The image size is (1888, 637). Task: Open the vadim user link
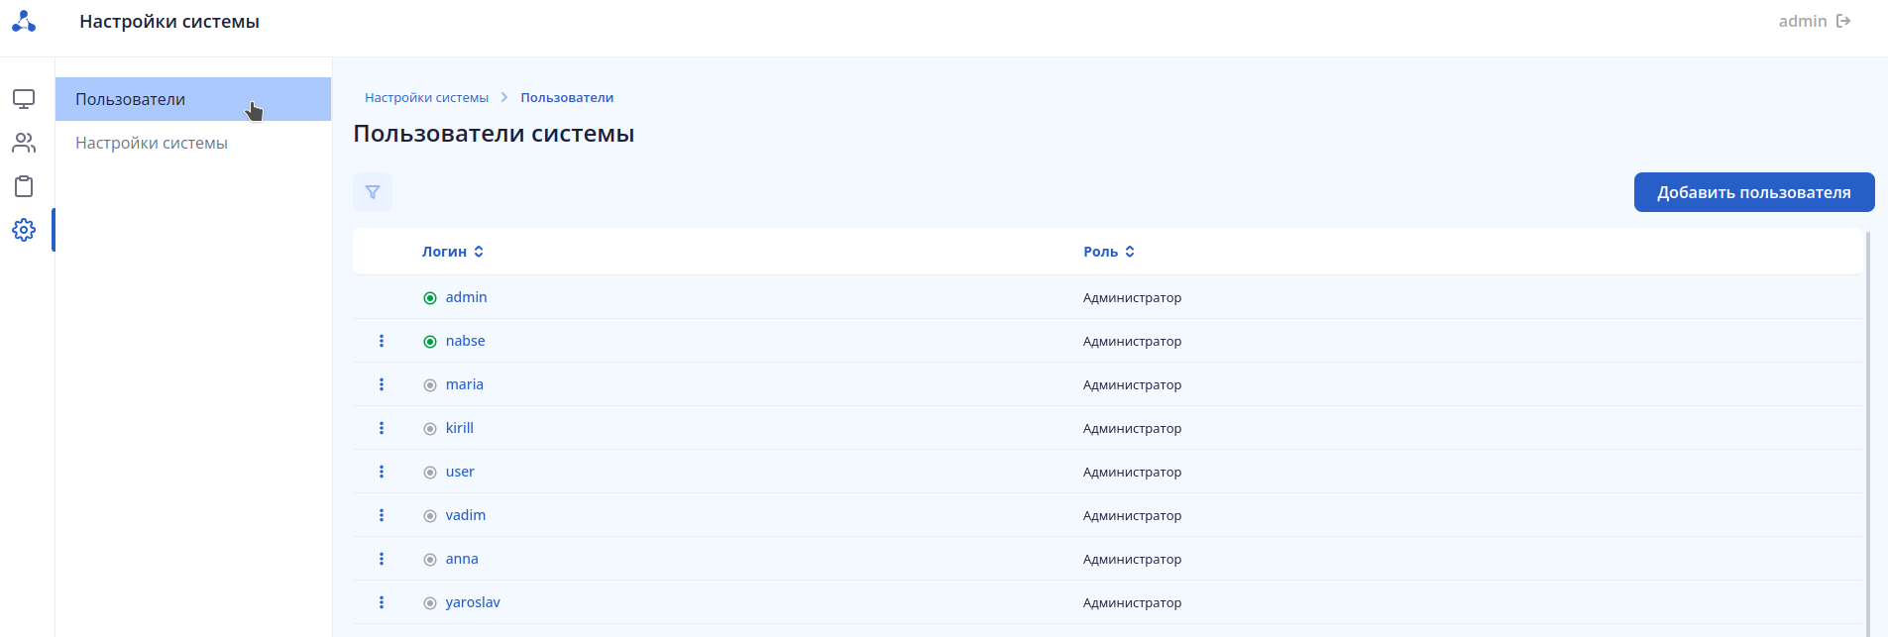coord(466,515)
